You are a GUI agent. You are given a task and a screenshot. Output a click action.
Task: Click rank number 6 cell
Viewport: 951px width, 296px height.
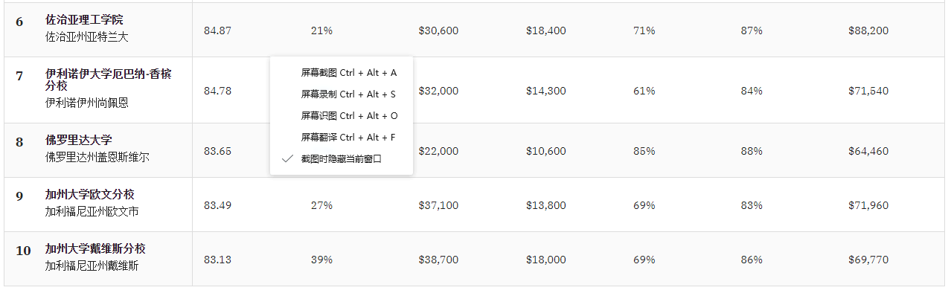[x=19, y=22]
